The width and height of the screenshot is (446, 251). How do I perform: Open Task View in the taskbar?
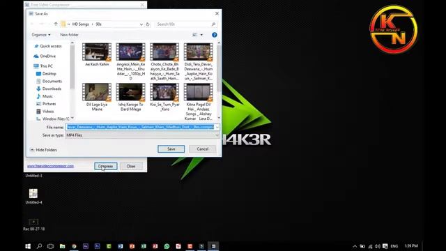click(50, 246)
